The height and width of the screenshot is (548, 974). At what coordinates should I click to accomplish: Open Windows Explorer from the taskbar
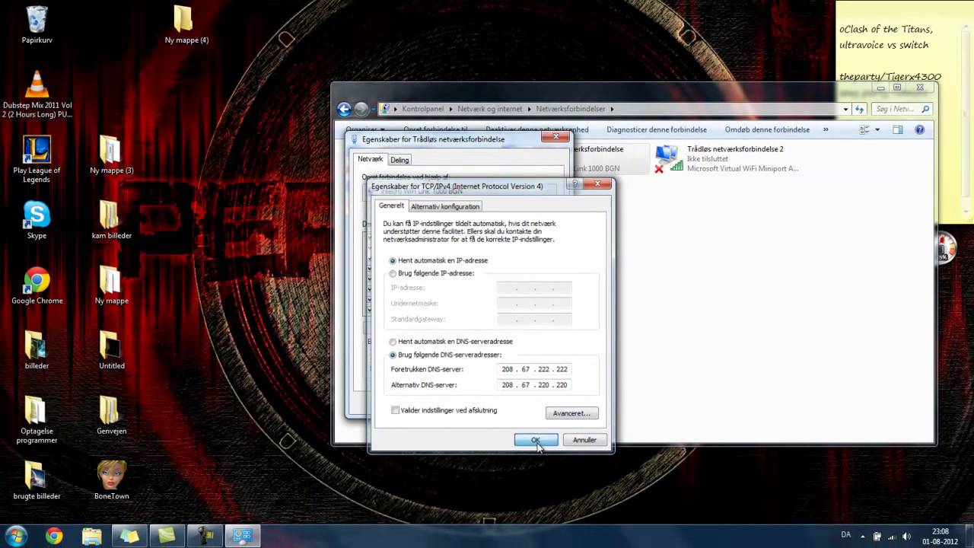point(91,536)
